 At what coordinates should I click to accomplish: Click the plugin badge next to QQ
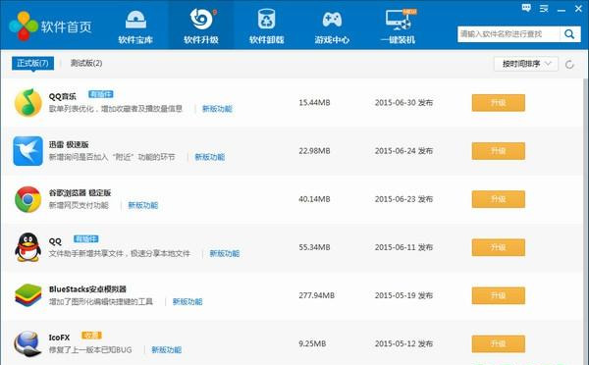pos(86,238)
